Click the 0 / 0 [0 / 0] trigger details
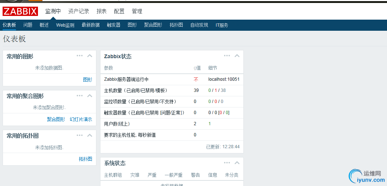 [219, 113]
